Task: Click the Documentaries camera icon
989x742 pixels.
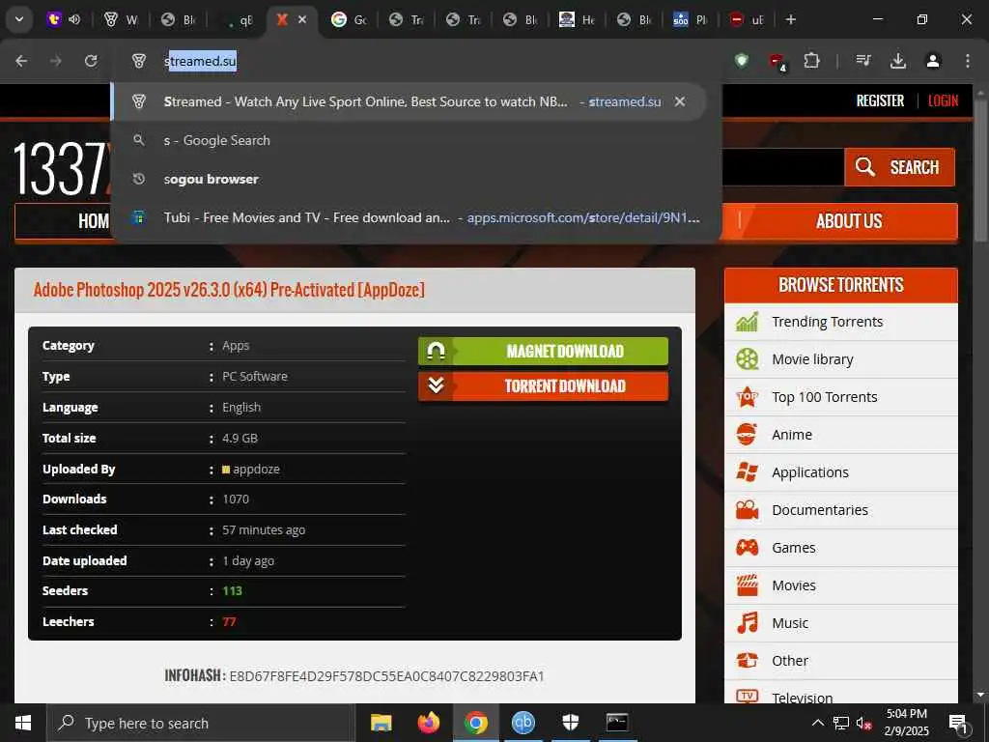Action: tap(747, 510)
